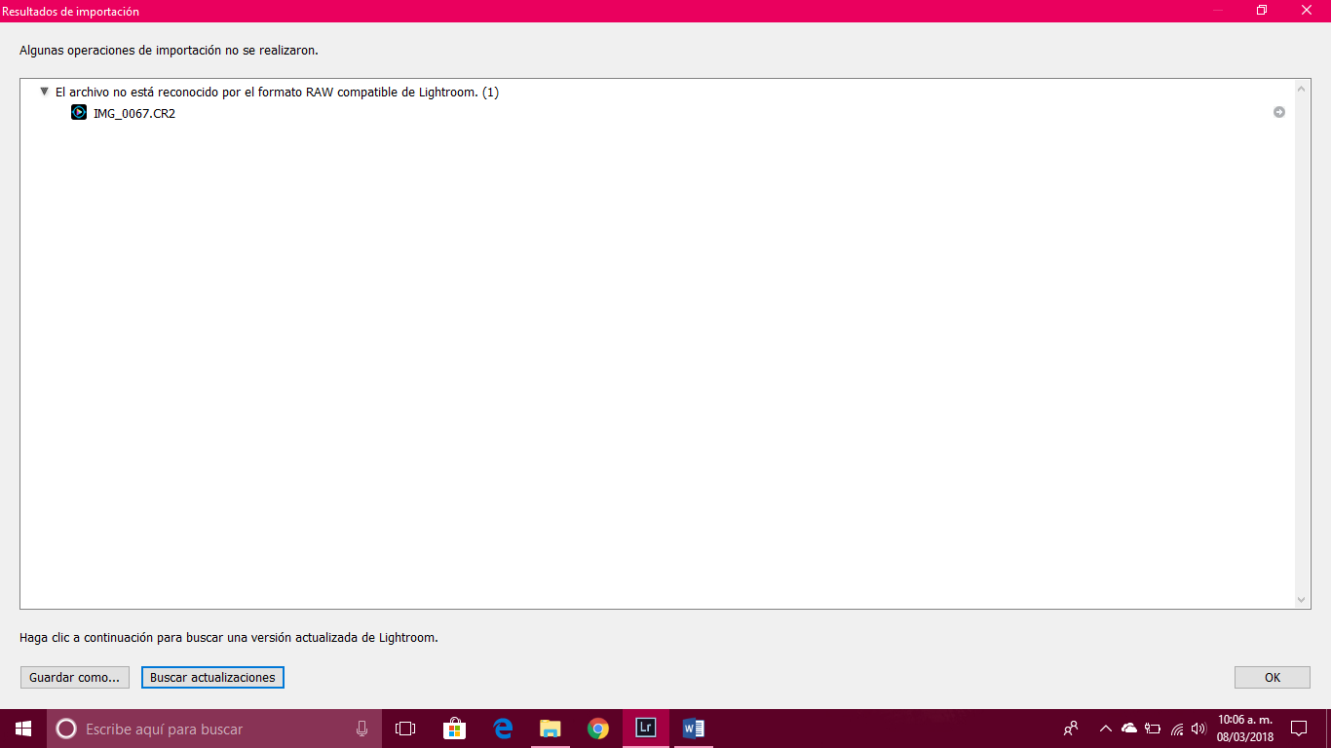
Task: Open the Windows Start menu
Action: [23, 729]
